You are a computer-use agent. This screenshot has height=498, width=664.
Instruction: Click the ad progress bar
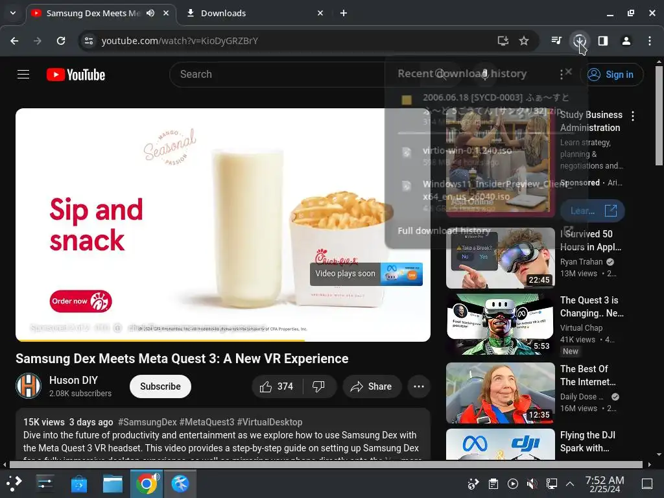(x=223, y=340)
